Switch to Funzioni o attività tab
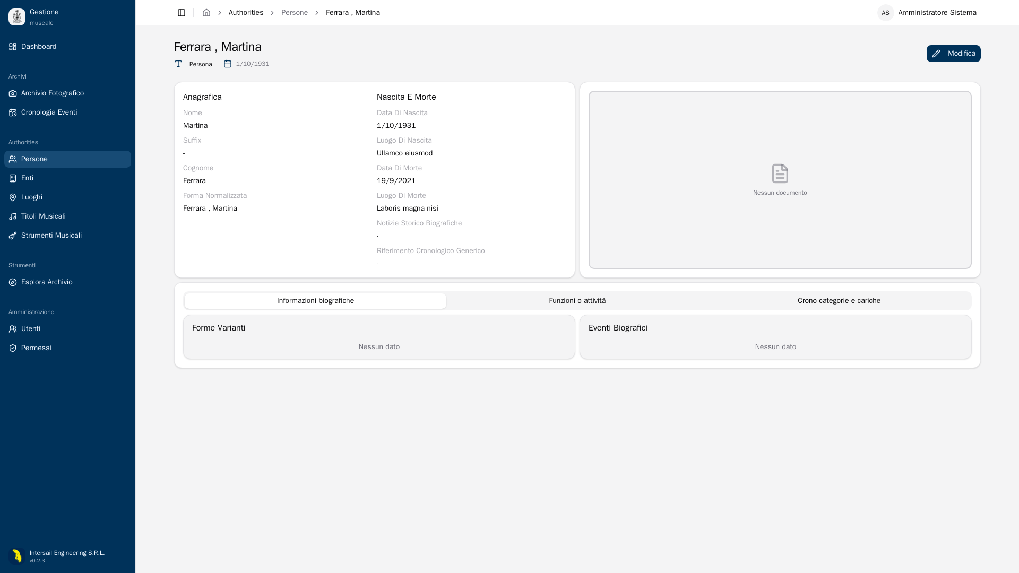The width and height of the screenshot is (1019, 573). 577,301
